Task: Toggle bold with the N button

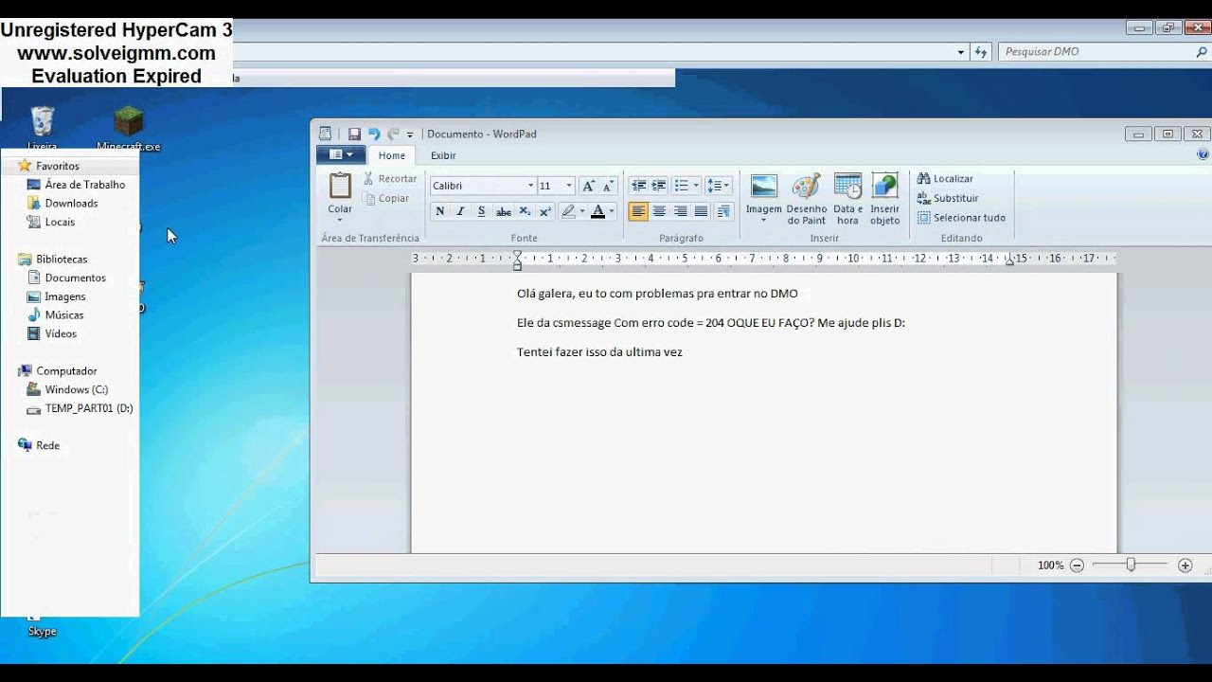Action: pyautogui.click(x=439, y=211)
